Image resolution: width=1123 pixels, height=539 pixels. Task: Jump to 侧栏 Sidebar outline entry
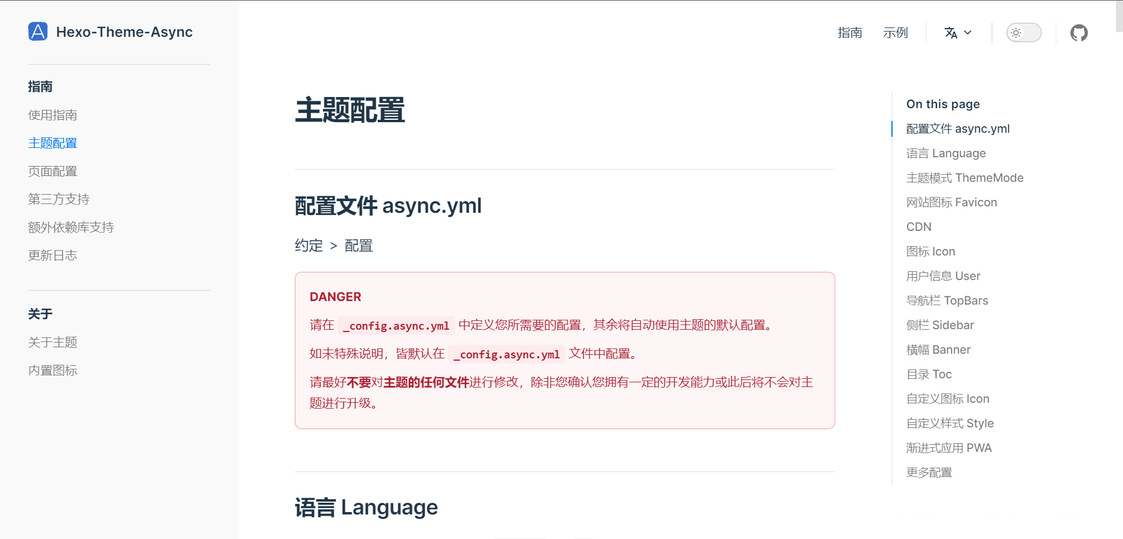coord(940,325)
